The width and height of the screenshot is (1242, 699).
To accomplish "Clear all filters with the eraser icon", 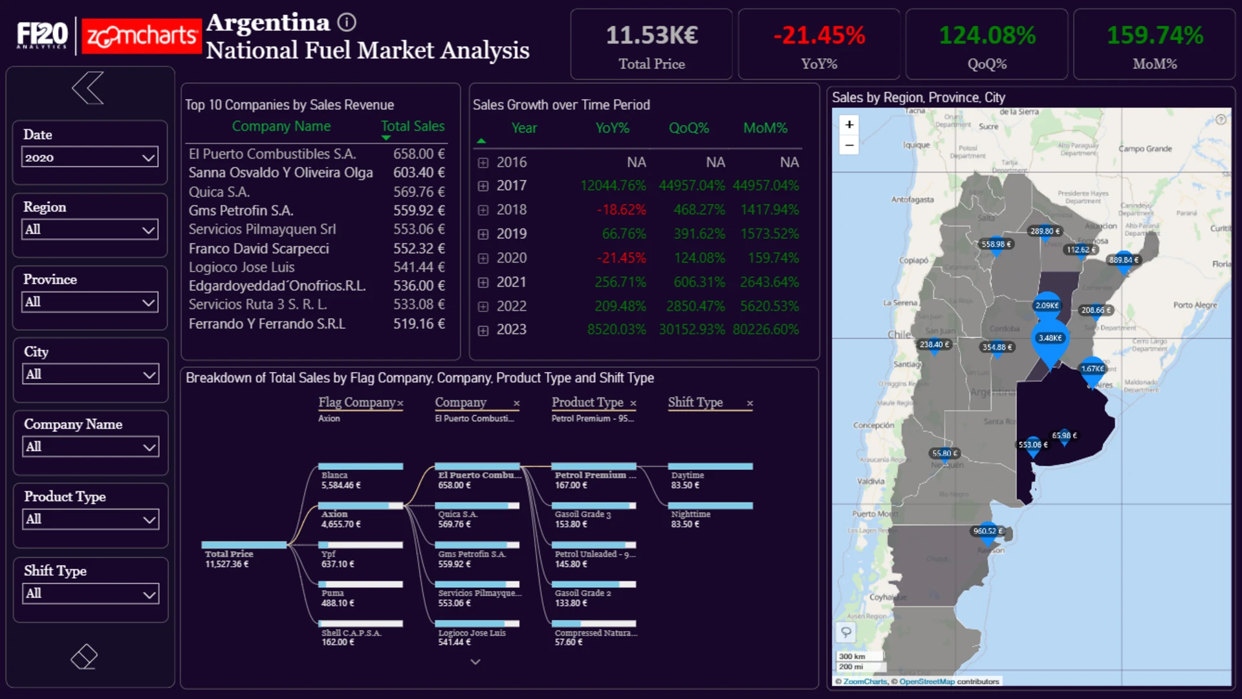I will [84, 657].
